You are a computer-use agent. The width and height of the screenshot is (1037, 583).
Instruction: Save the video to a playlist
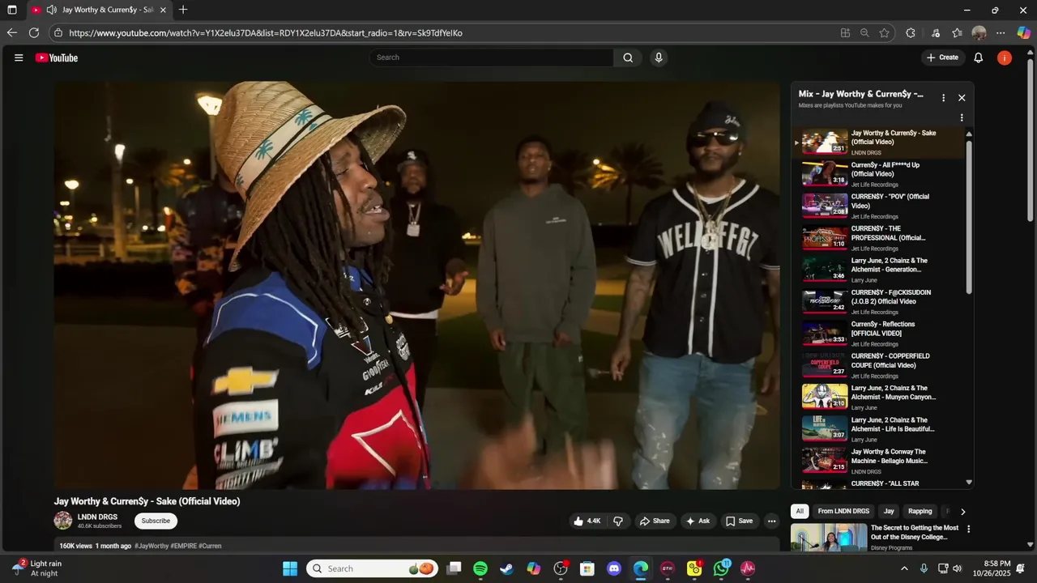[x=739, y=521]
